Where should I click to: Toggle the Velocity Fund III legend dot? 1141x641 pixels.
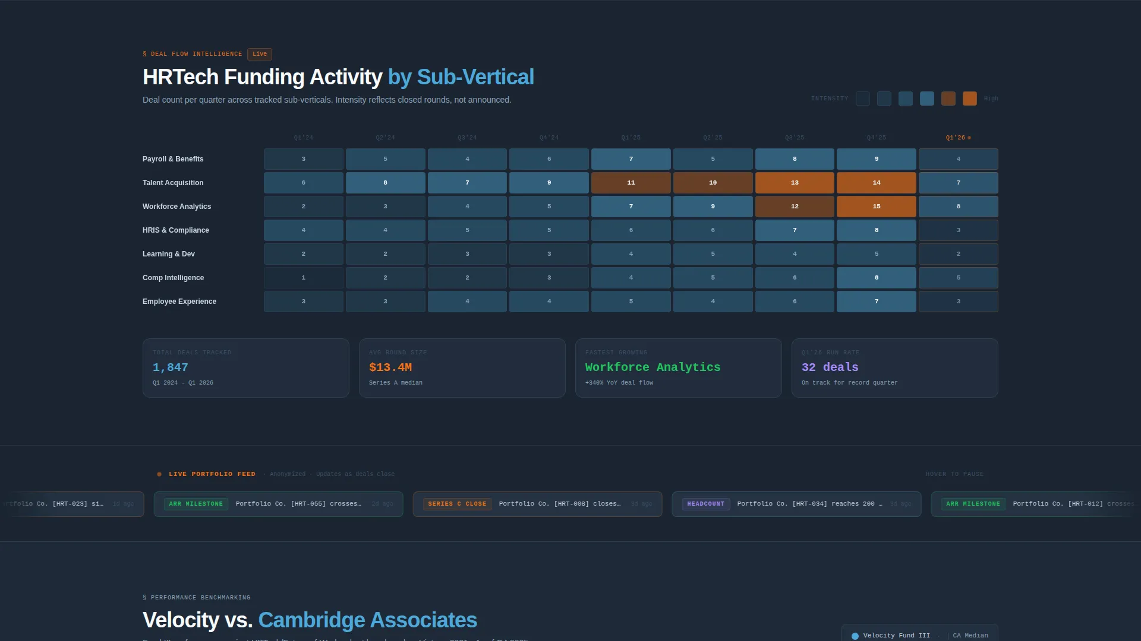coord(855,636)
